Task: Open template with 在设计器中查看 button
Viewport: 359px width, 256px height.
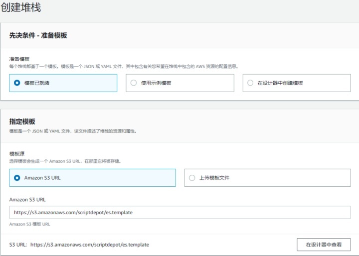Action: 324,245
